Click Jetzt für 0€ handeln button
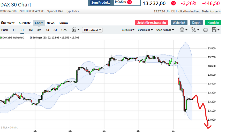Image resolution: width=226 pixels, height=133 pixels. tap(152, 23)
